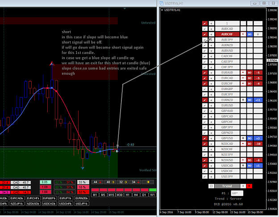
Task: Click the EURGBPb symbol button
Action: pos(49,198)
